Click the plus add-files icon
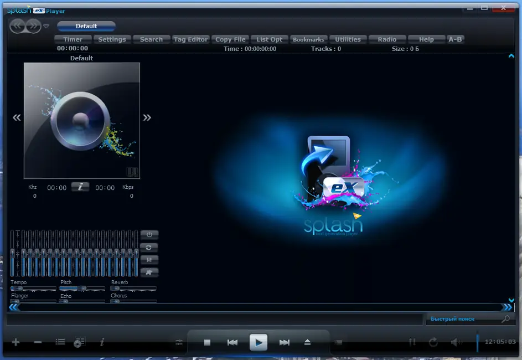Viewport: 522px width, 360px height. point(15,342)
